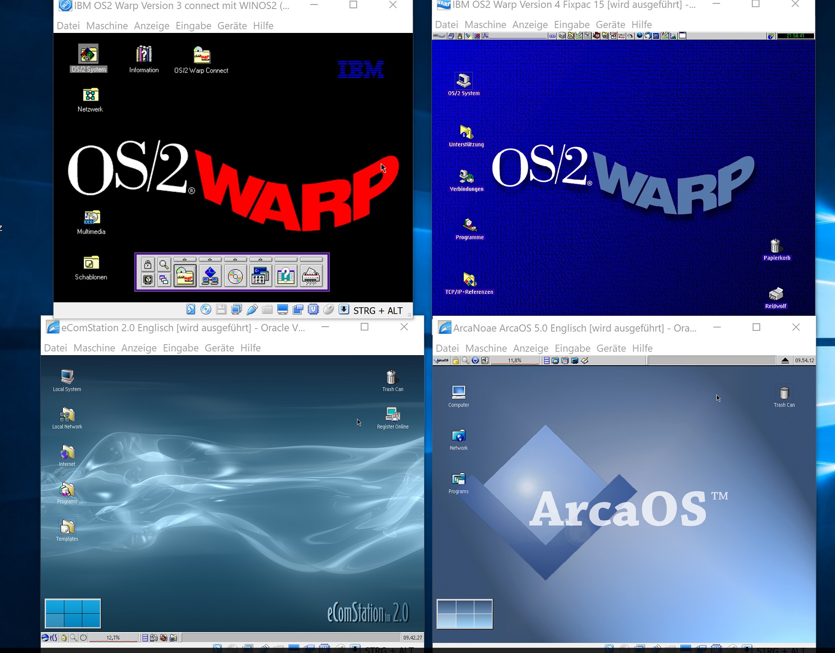Click hard disk status icon in Warp 3 bar
Image resolution: width=835 pixels, height=653 pixels.
[191, 310]
